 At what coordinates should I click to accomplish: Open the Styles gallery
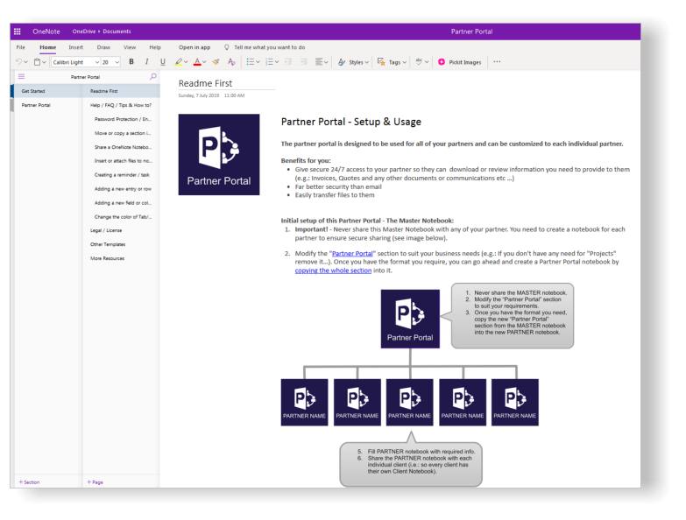pos(353,62)
